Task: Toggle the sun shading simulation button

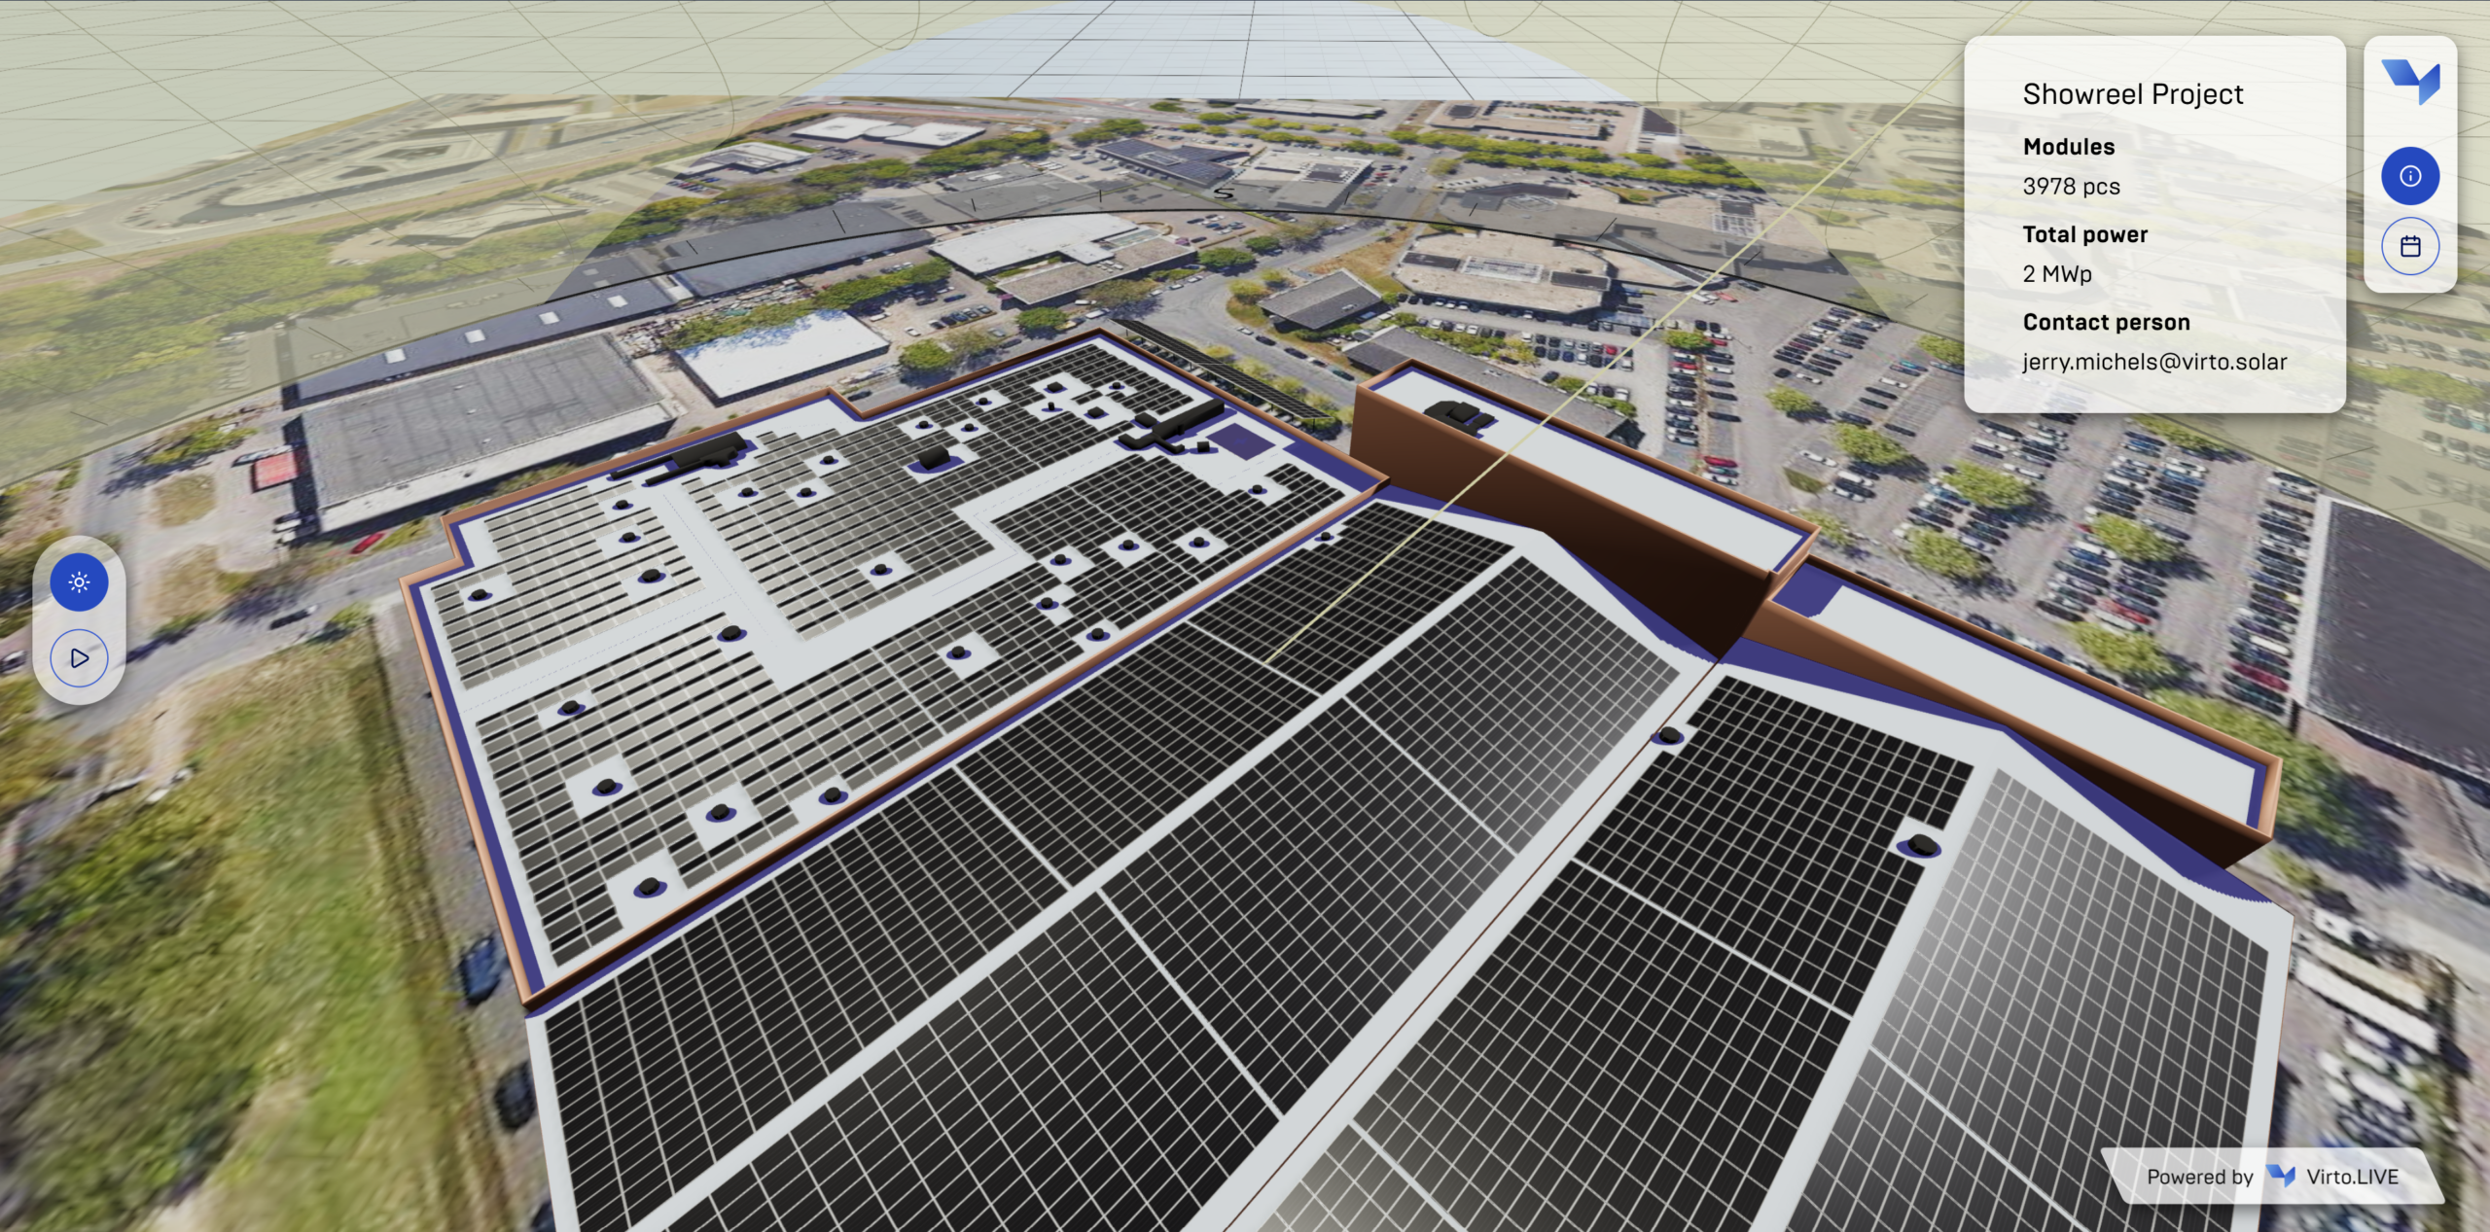Action: [79, 582]
